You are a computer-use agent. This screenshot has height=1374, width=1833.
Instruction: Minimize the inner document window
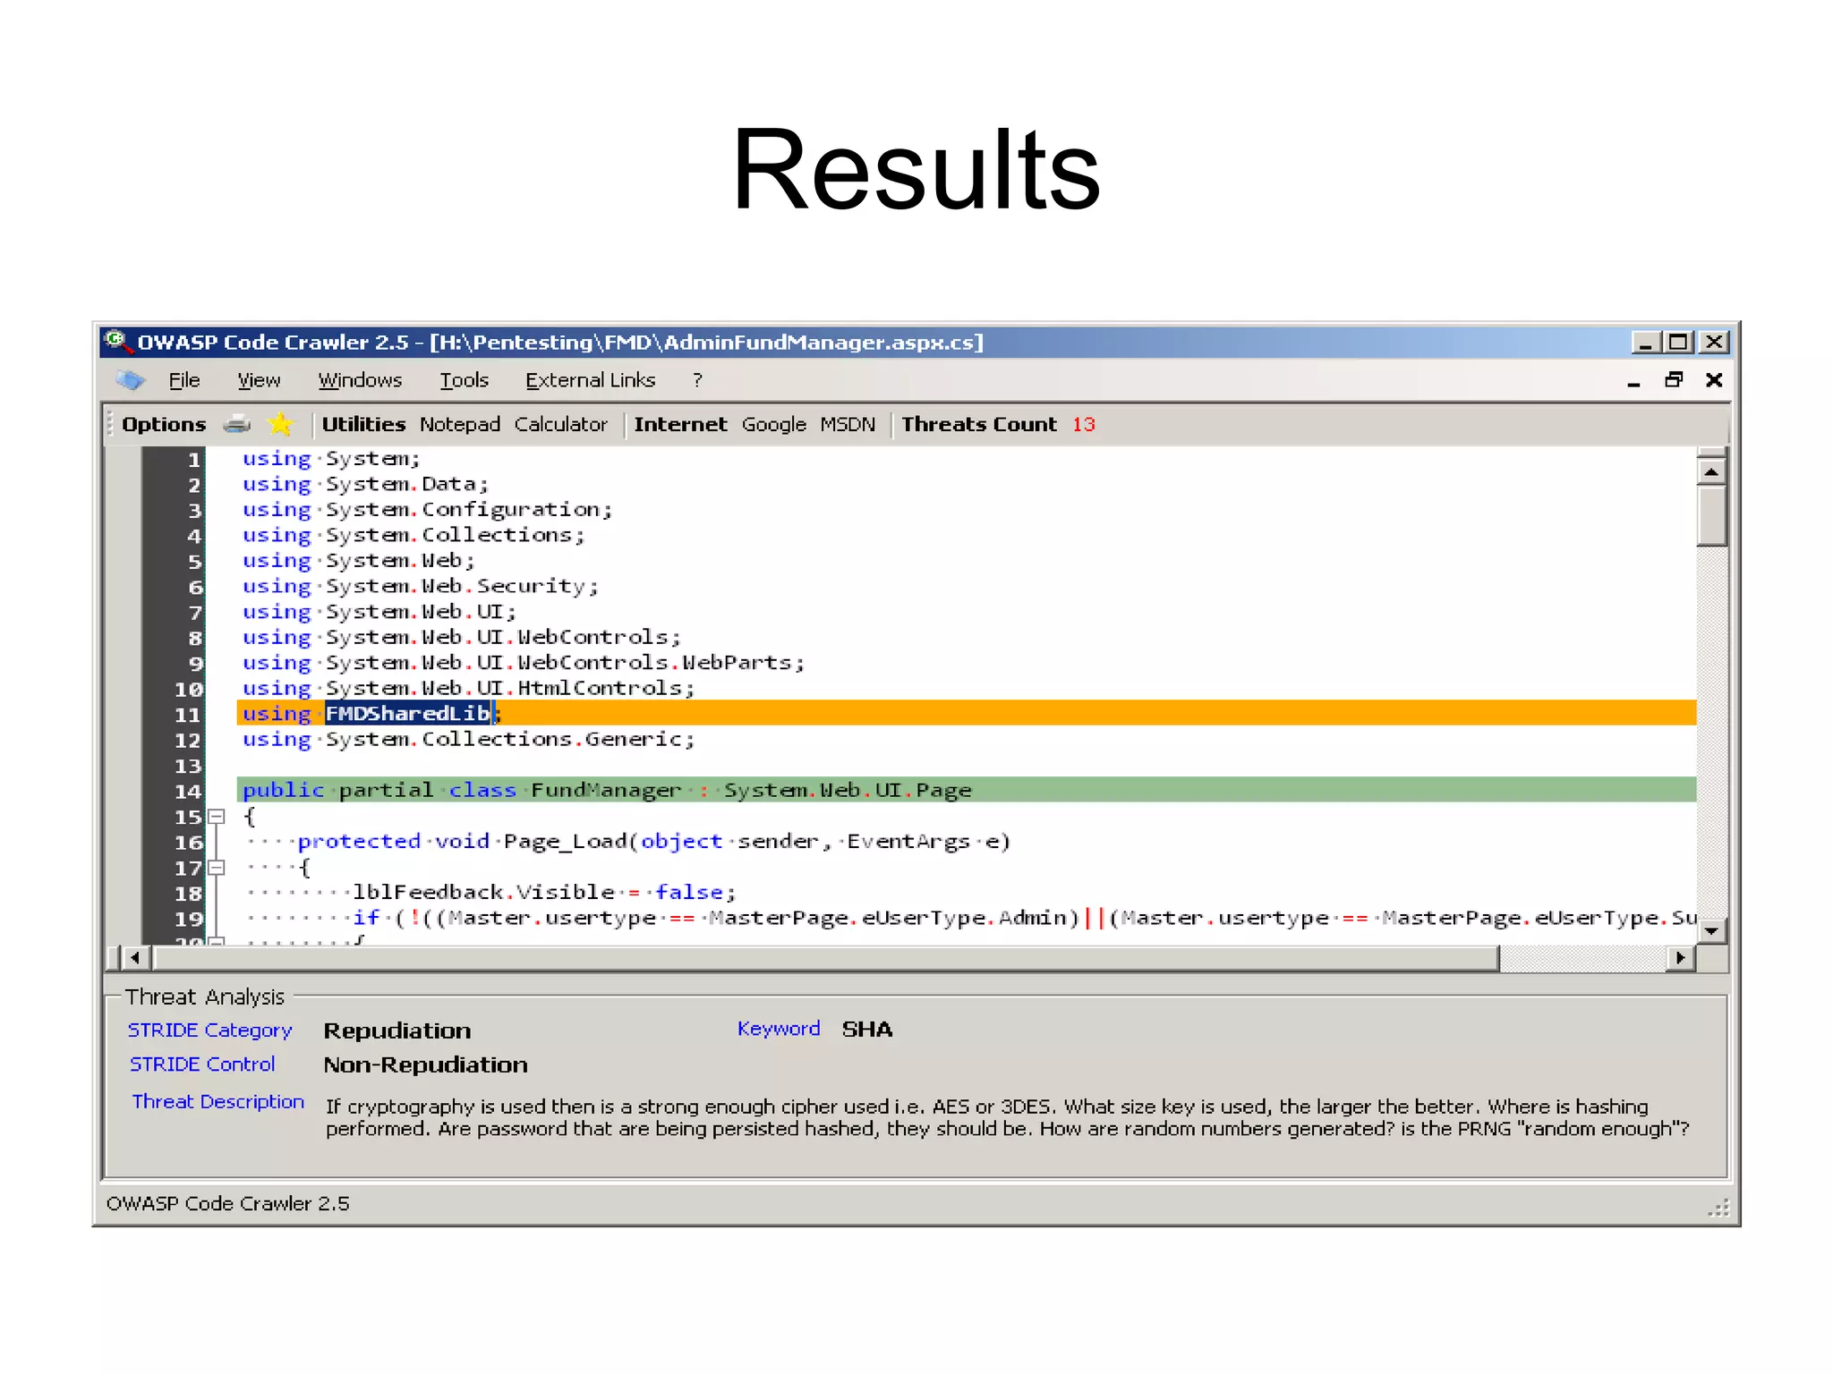click(x=1633, y=382)
